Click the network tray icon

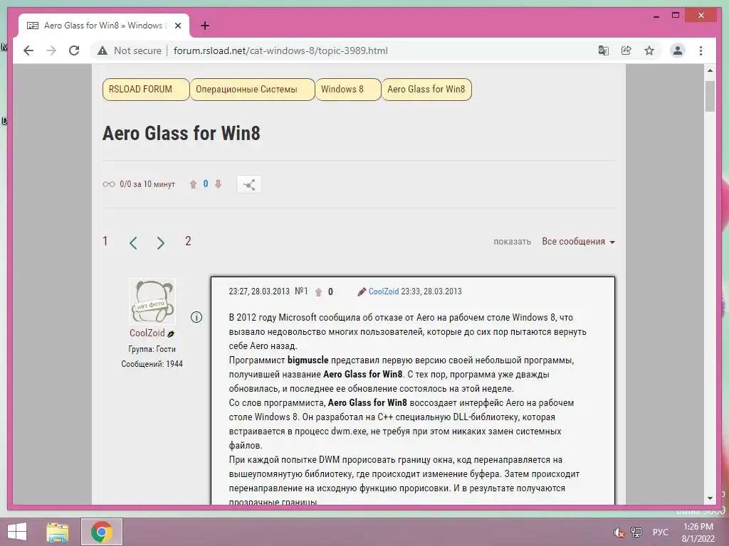point(636,532)
